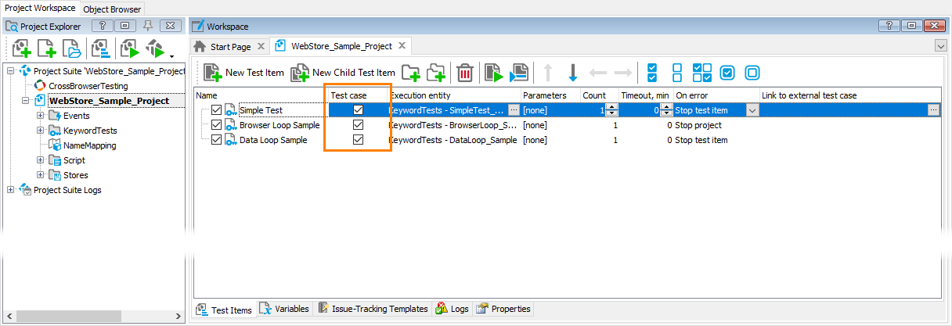
Task: Increase Count value with spinner up arrow
Action: click(x=612, y=107)
